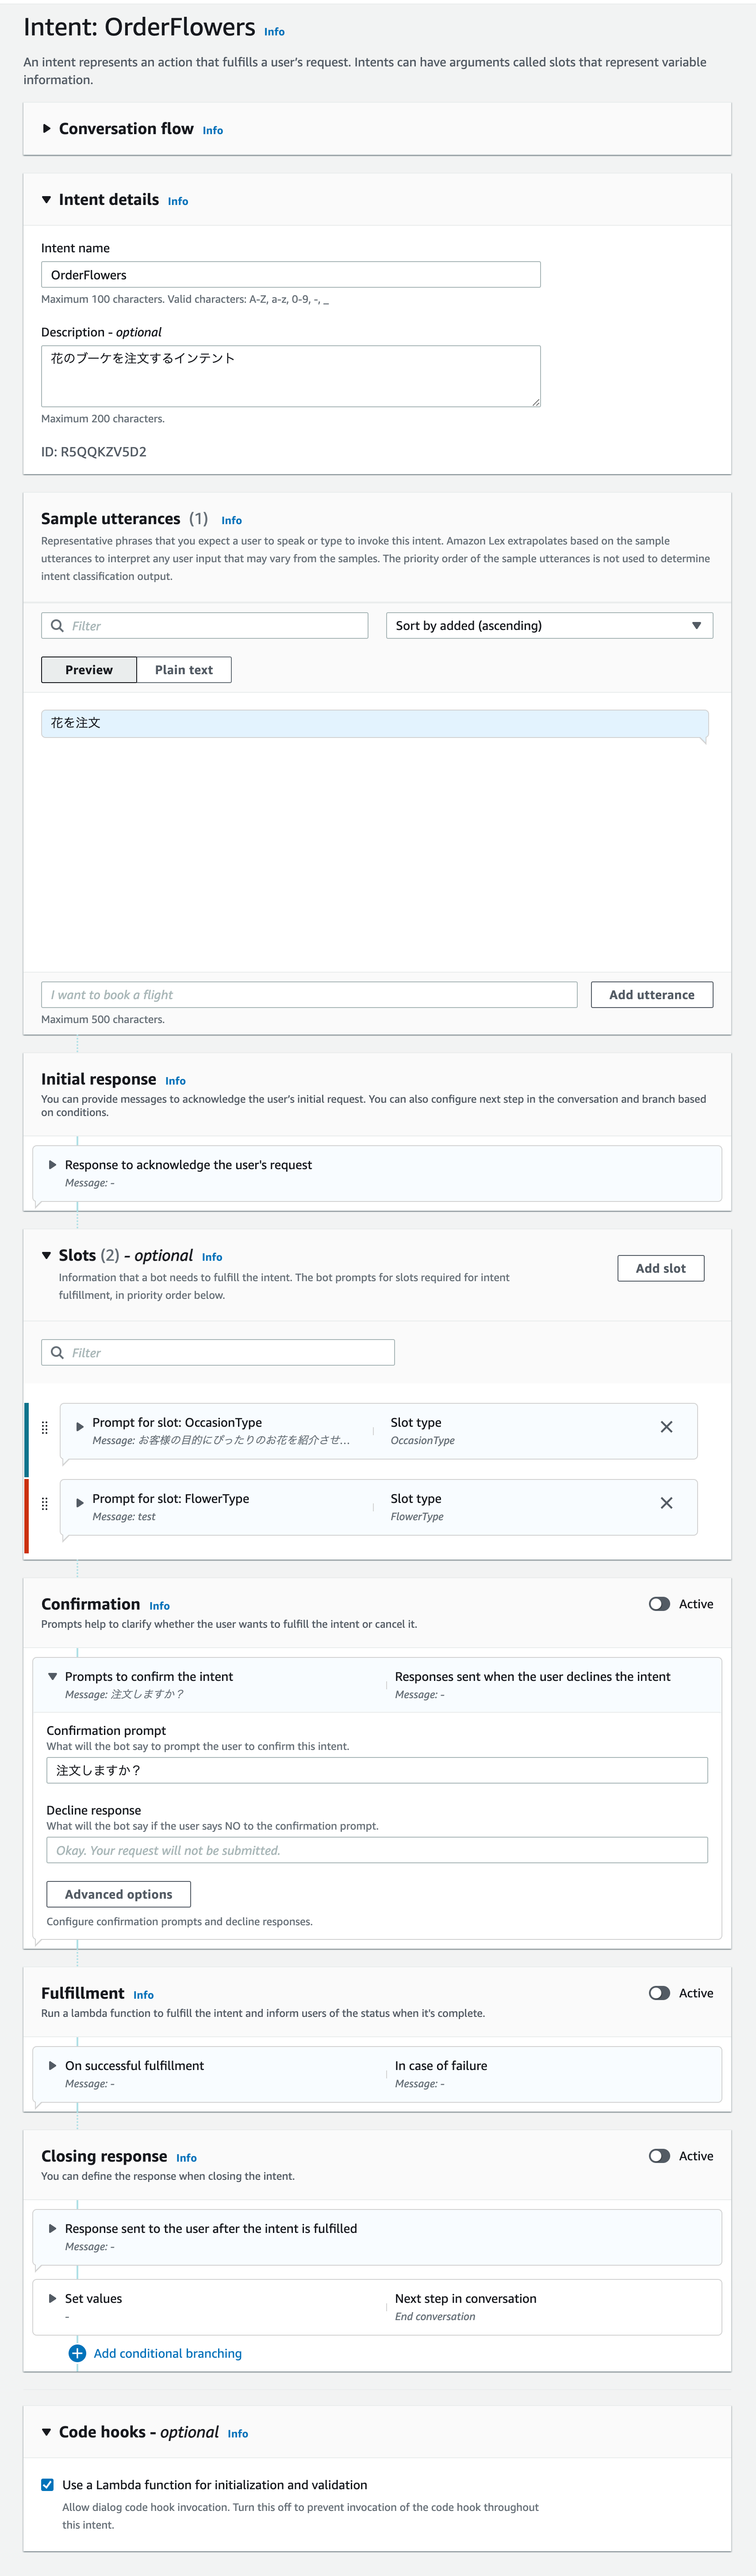Click the search icon in utterances filter
Screen dimensions: 756x2576
click(x=58, y=625)
